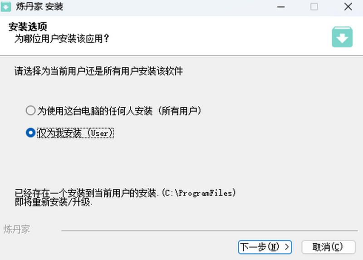
Task: Click the existing install path C:\ProgramFiles
Action: 199,193
